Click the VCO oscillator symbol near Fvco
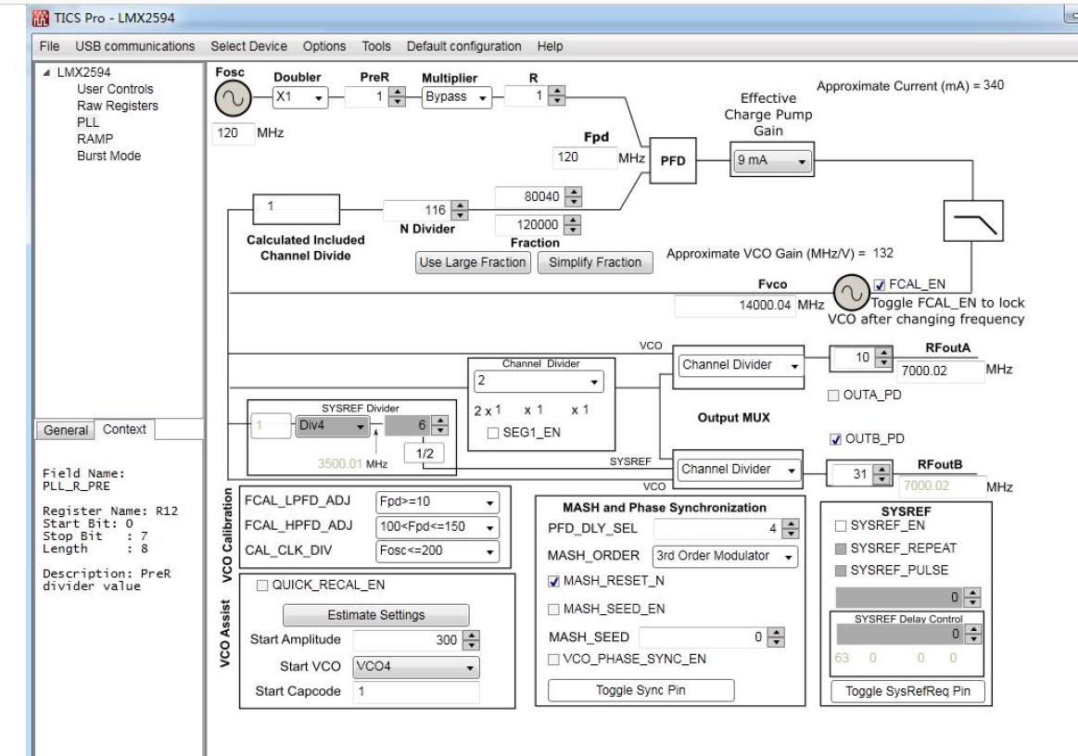 pyautogui.click(x=851, y=294)
